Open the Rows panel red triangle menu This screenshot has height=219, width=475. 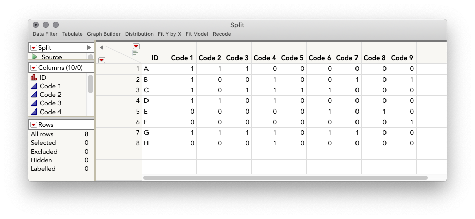[x=34, y=125]
